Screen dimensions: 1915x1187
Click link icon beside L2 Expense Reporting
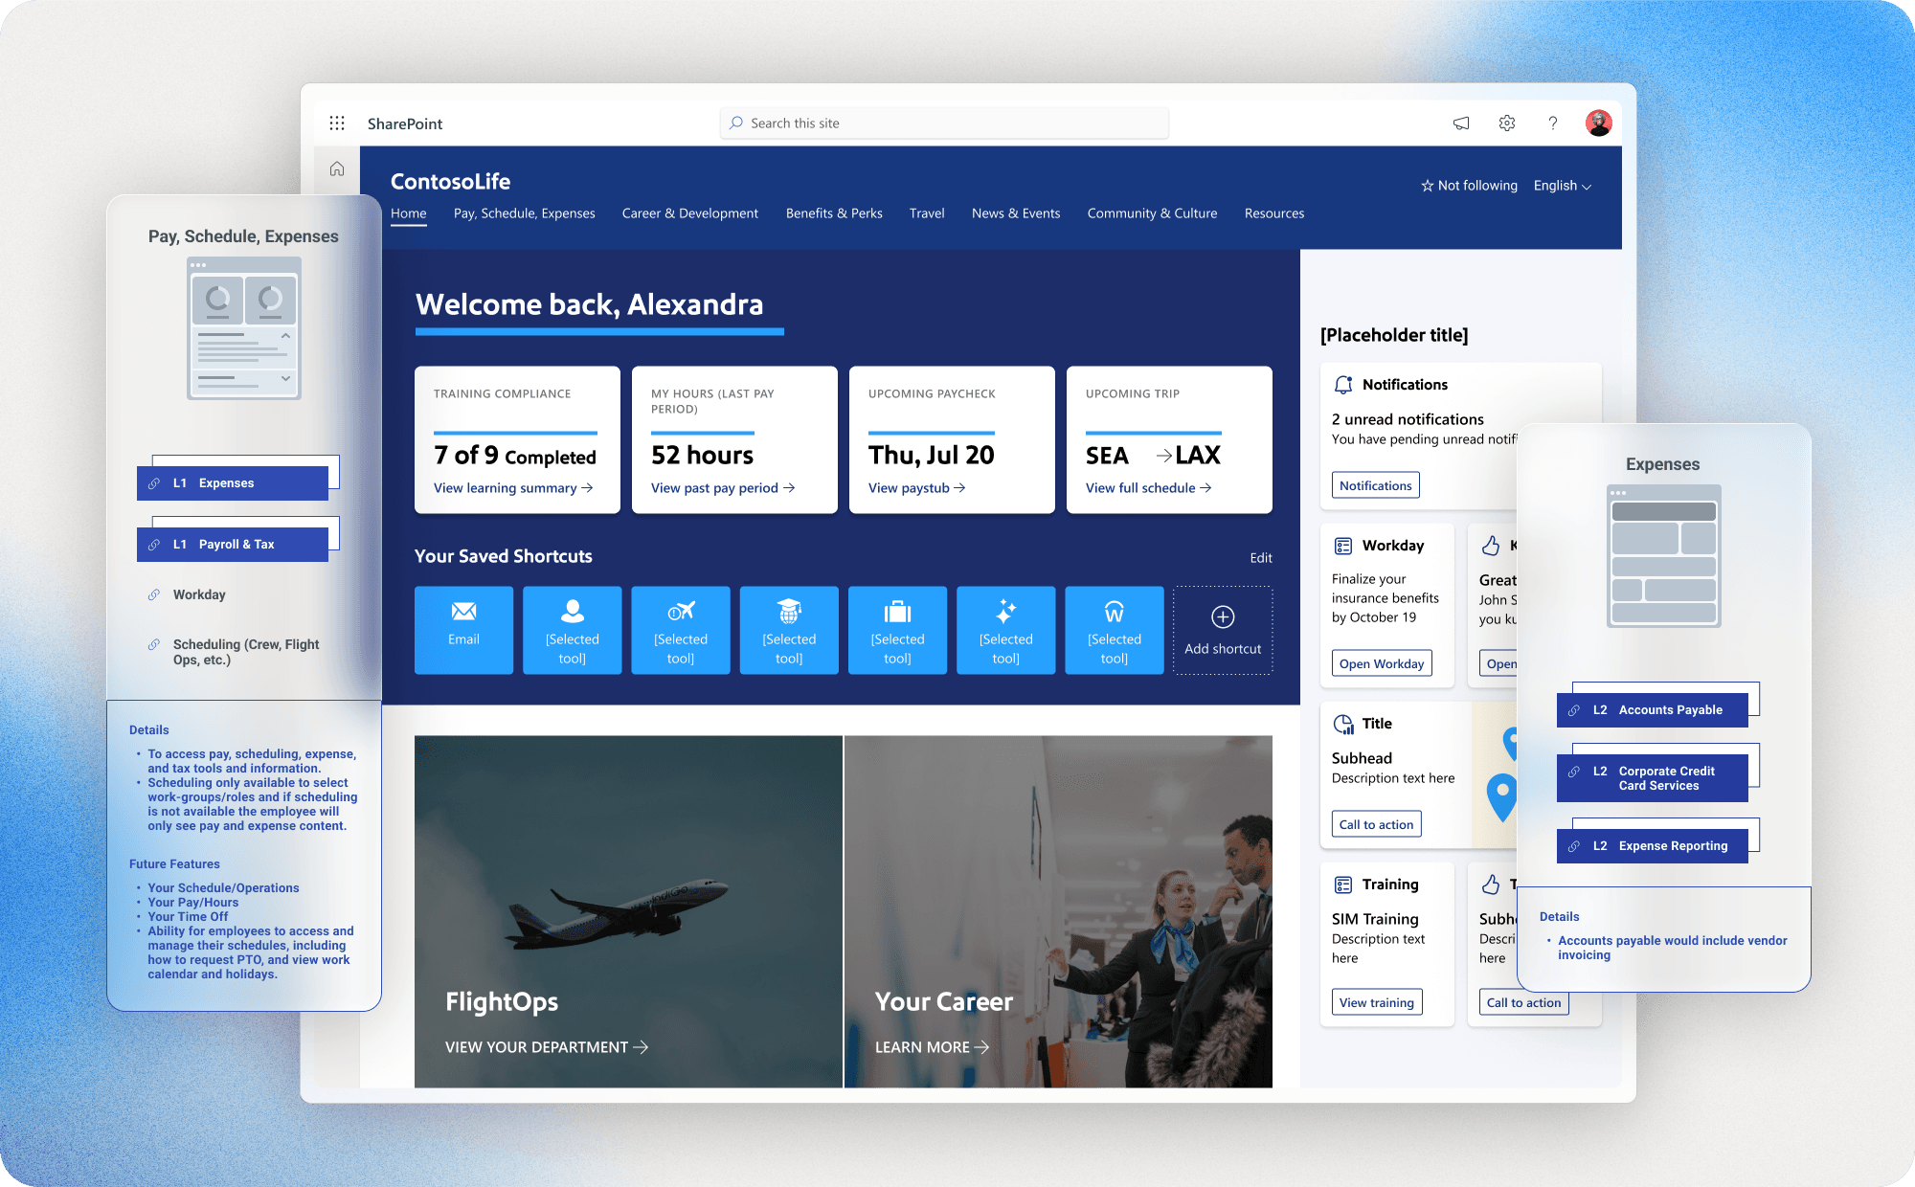1574,846
